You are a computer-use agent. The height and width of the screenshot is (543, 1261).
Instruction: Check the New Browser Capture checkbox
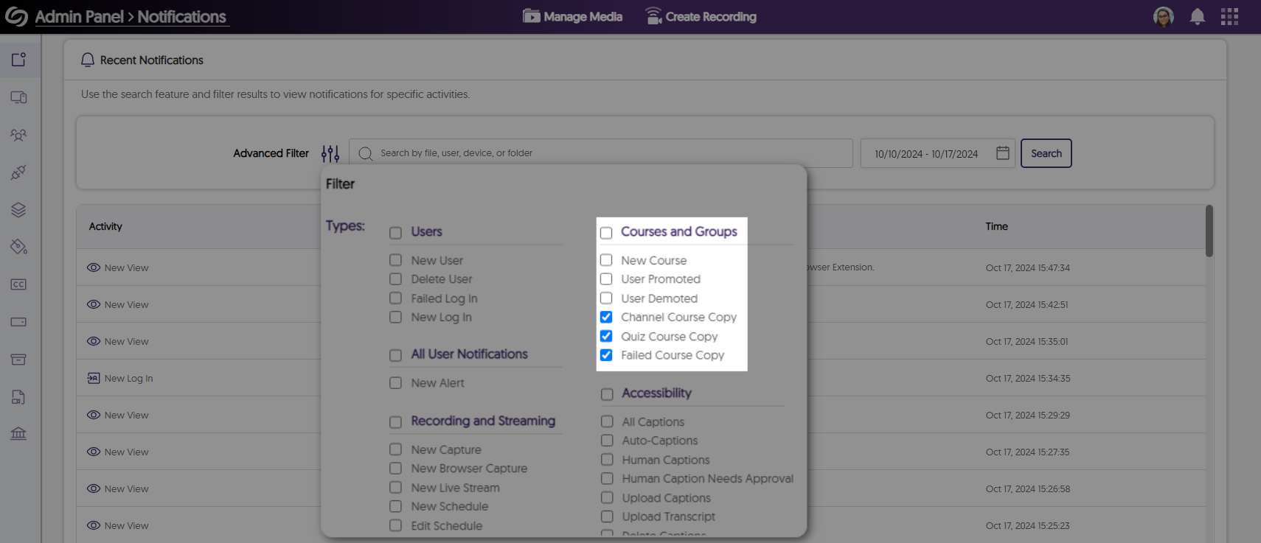pyautogui.click(x=396, y=469)
